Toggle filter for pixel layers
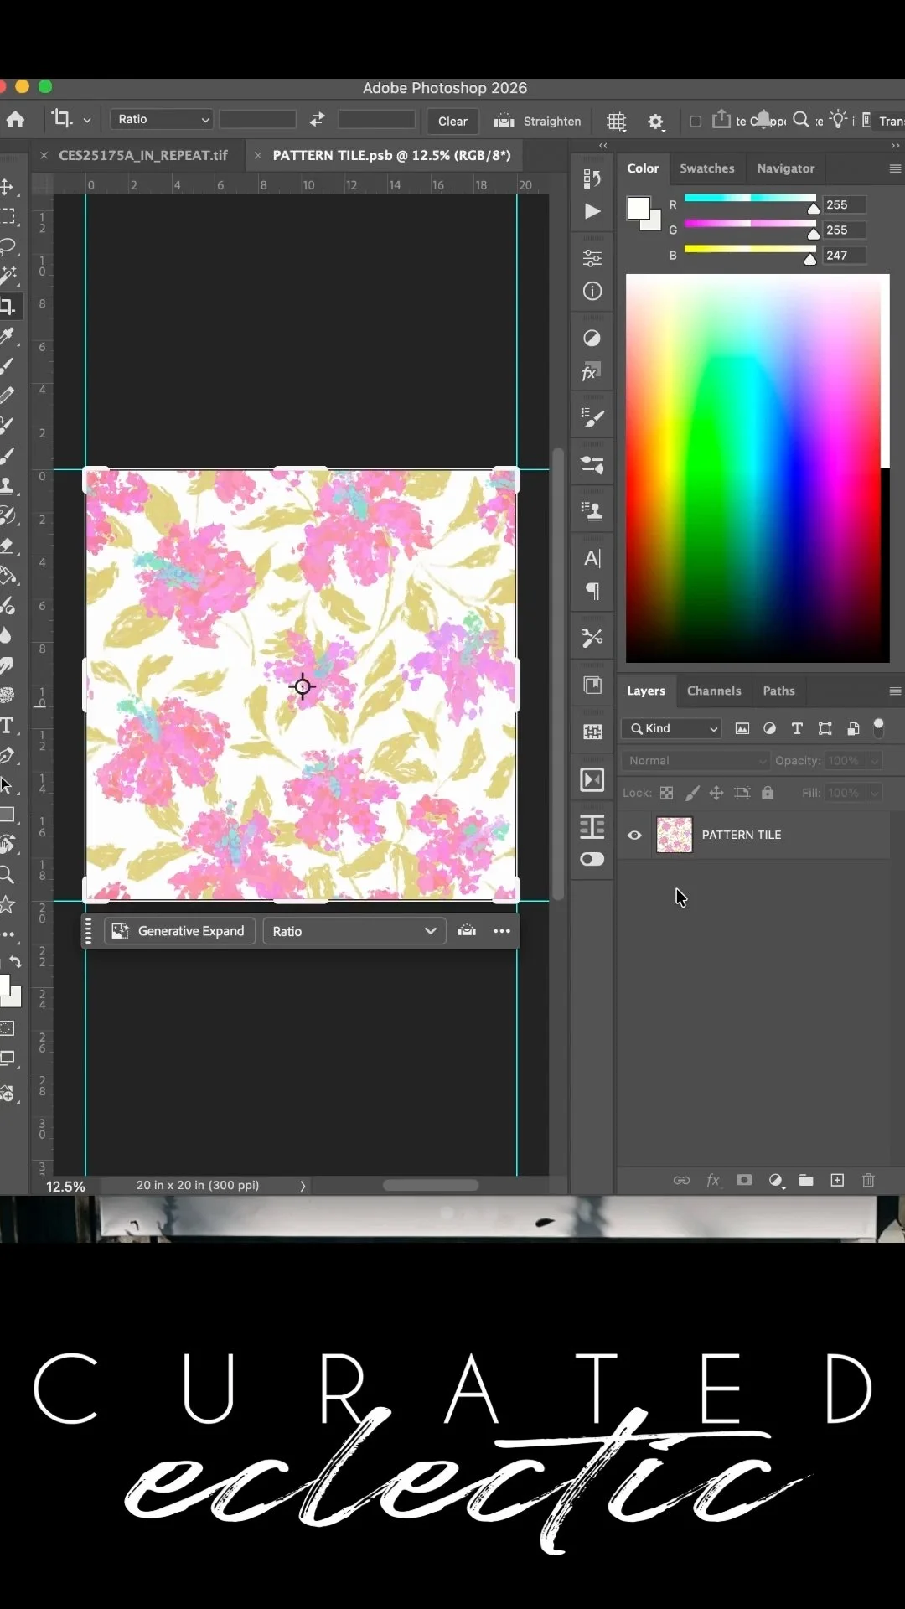 pos(742,728)
